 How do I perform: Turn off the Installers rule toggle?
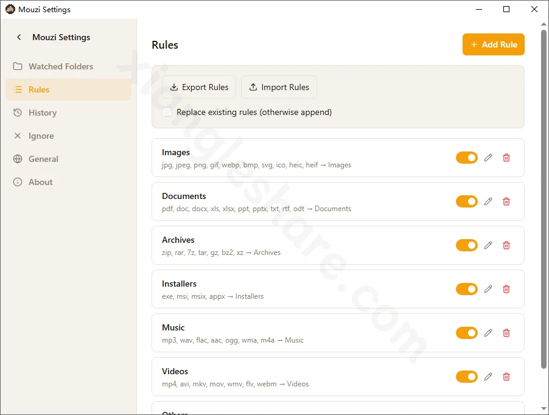coord(467,289)
